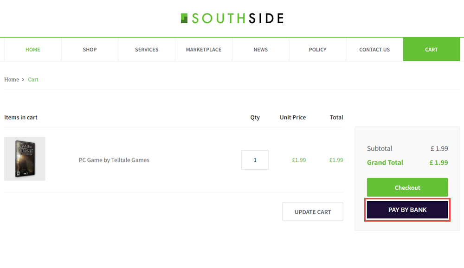Click the breadcrumb chevron separator

pyautogui.click(x=23, y=80)
